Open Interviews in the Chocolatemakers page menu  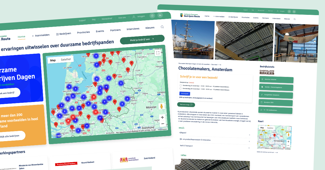(x=276, y=19)
